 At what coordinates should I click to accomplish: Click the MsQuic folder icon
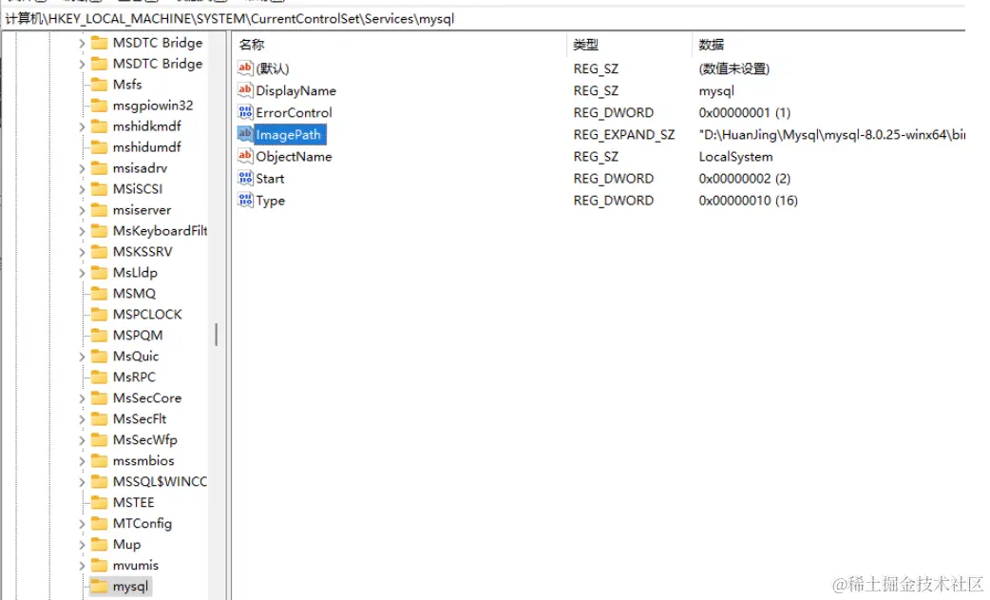99,356
